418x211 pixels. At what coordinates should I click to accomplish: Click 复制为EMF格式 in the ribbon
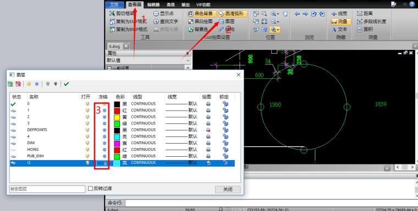click(x=128, y=21)
